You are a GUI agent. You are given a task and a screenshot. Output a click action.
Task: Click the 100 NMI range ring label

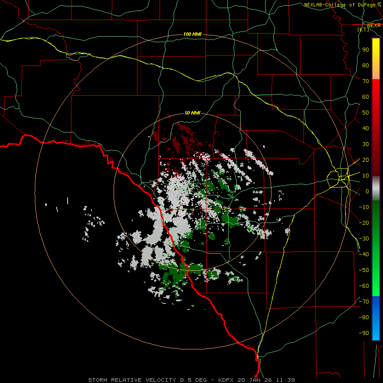pyautogui.click(x=192, y=34)
